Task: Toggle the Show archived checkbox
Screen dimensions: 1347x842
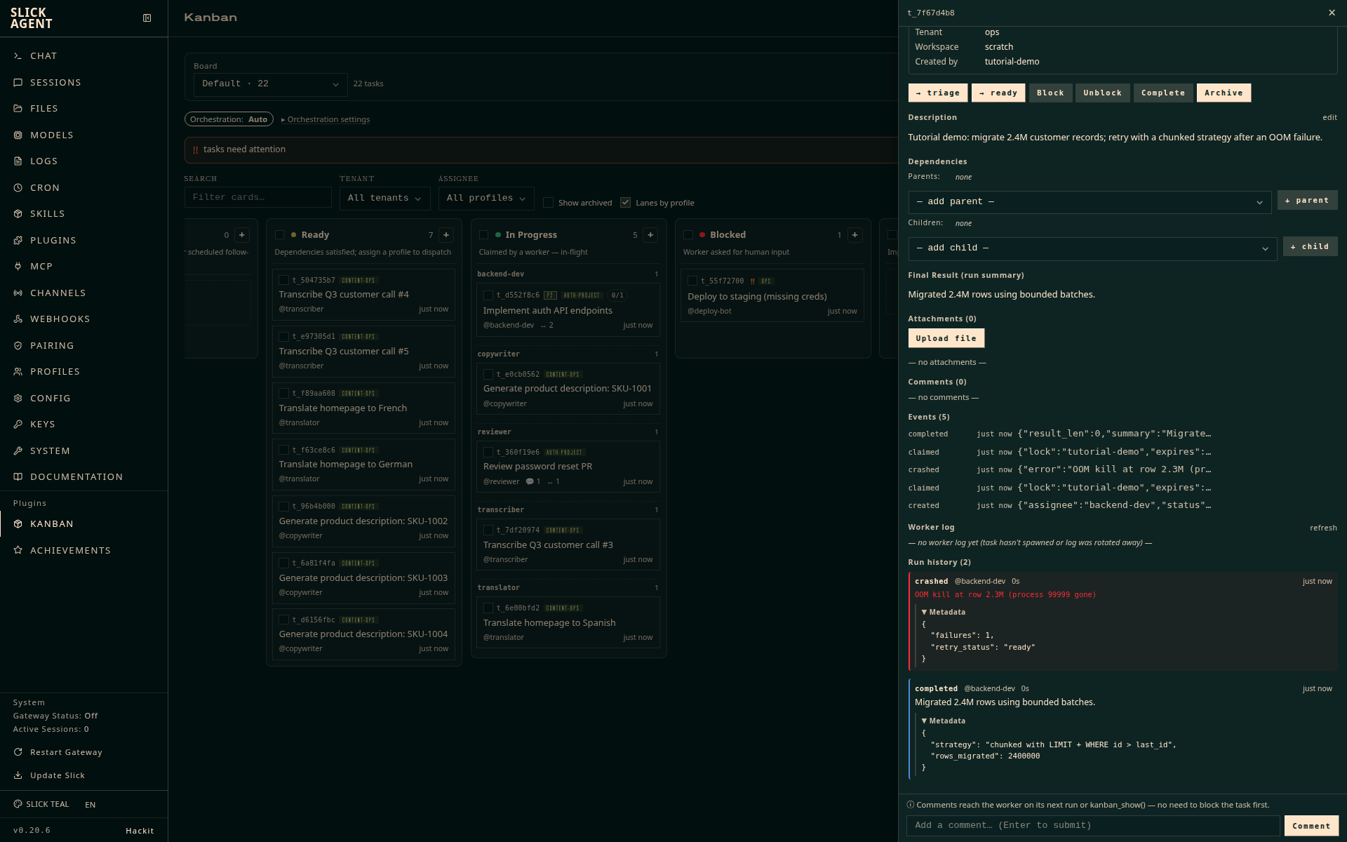Action: coord(549,203)
